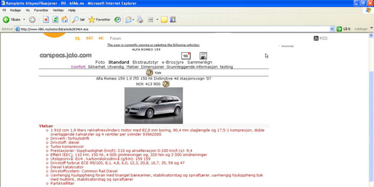This screenshot has height=187, width=374.
Task: Open Favoritter star toolbar button
Action: click(99, 19)
